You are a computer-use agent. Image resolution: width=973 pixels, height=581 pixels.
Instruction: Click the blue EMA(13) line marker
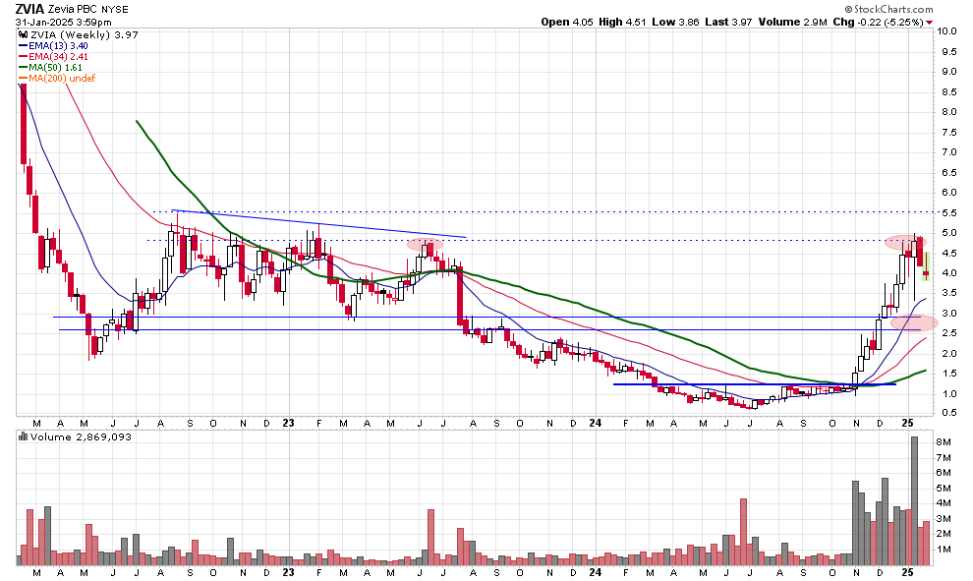(x=22, y=45)
